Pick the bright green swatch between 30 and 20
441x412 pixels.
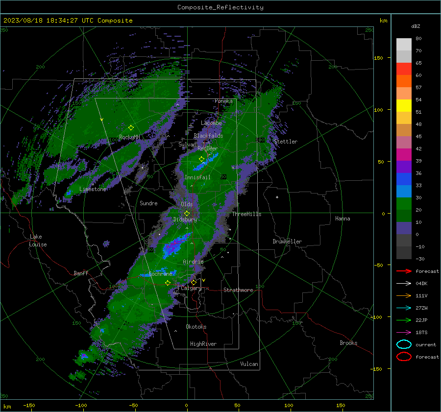click(x=404, y=204)
